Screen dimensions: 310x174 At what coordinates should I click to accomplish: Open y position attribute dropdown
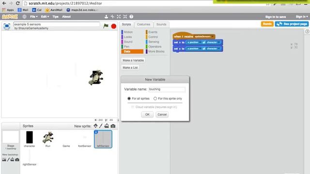[200, 48]
